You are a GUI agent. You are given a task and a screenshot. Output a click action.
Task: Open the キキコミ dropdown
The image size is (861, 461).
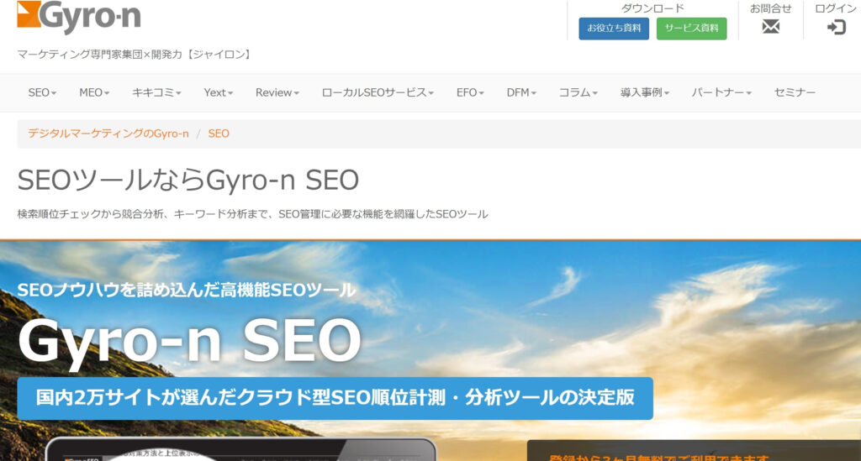(x=156, y=92)
